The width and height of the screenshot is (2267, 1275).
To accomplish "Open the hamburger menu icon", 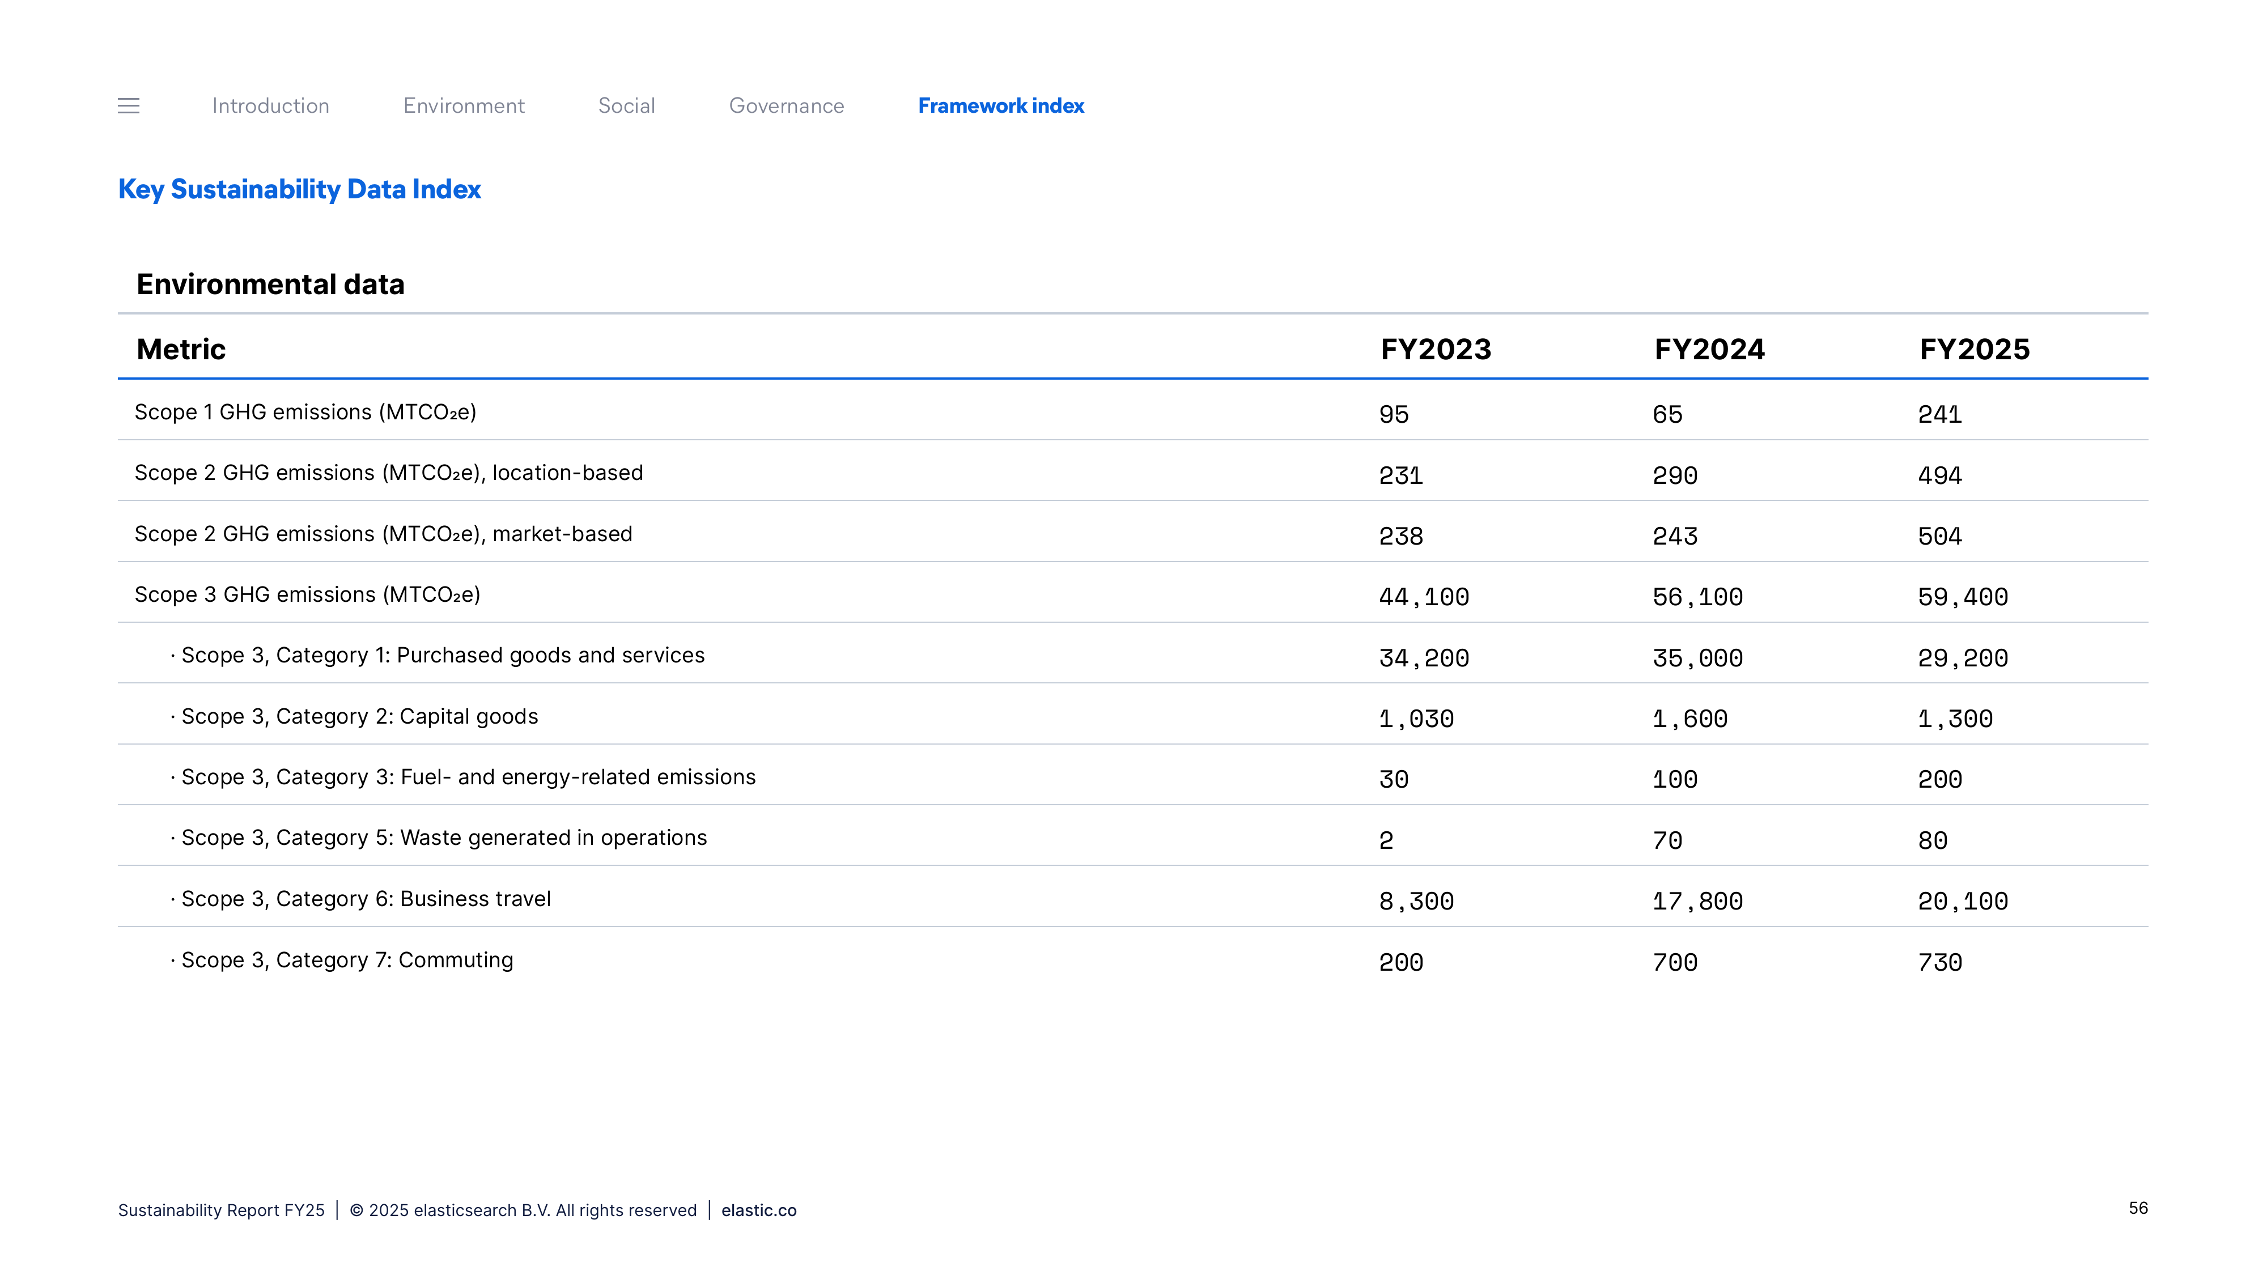I will [129, 105].
